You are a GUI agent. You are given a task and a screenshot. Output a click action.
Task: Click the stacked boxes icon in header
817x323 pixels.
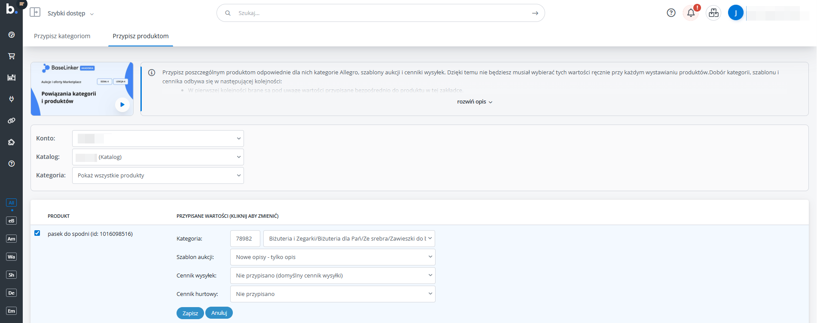point(713,13)
